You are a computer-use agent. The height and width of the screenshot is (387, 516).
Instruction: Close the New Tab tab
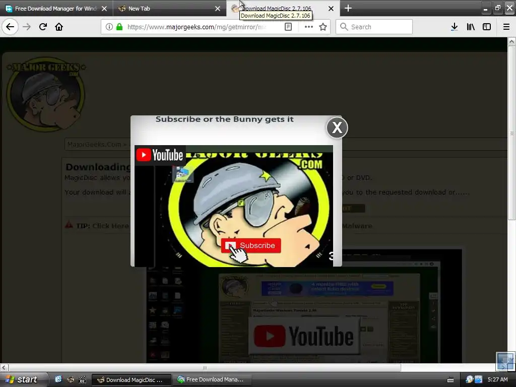point(218,9)
